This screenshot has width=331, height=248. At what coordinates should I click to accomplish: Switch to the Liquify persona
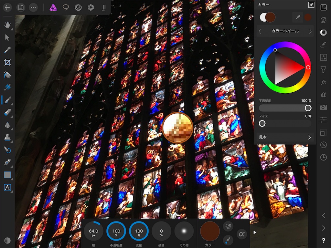78,8
